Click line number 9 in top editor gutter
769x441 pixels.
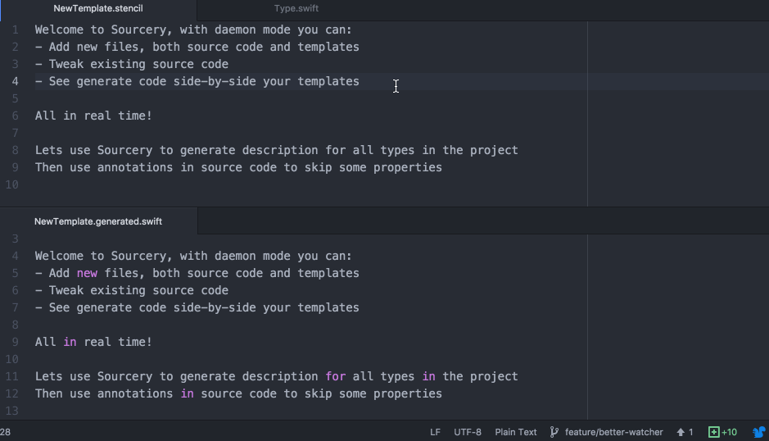pyautogui.click(x=15, y=167)
